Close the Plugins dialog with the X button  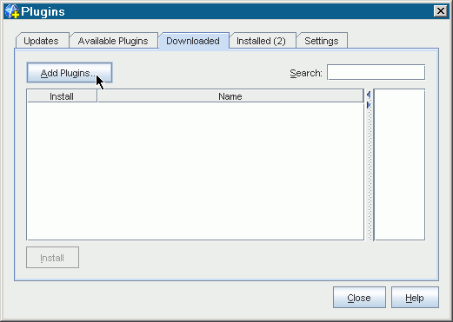tap(441, 11)
